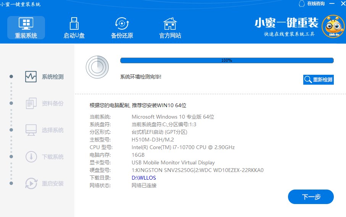
Task: Select the 重启安装 restart play icon
Action: tap(31, 183)
